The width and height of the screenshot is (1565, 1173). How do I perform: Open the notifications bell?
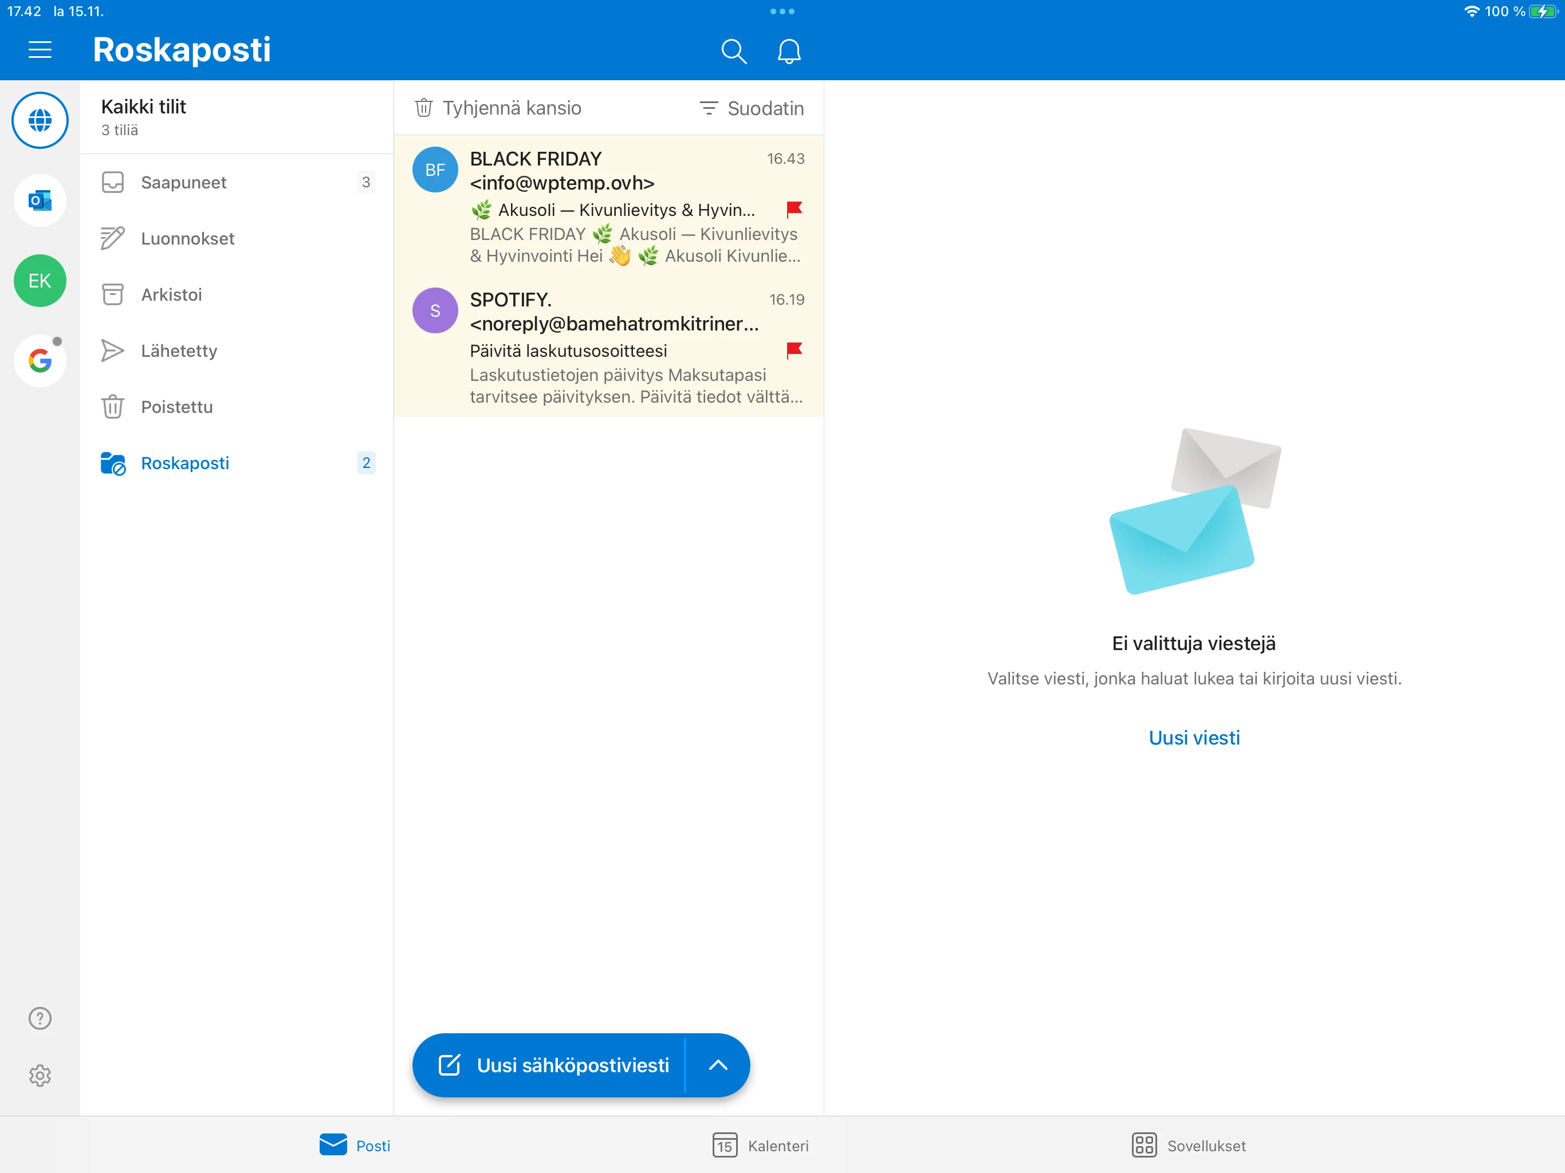point(789,51)
